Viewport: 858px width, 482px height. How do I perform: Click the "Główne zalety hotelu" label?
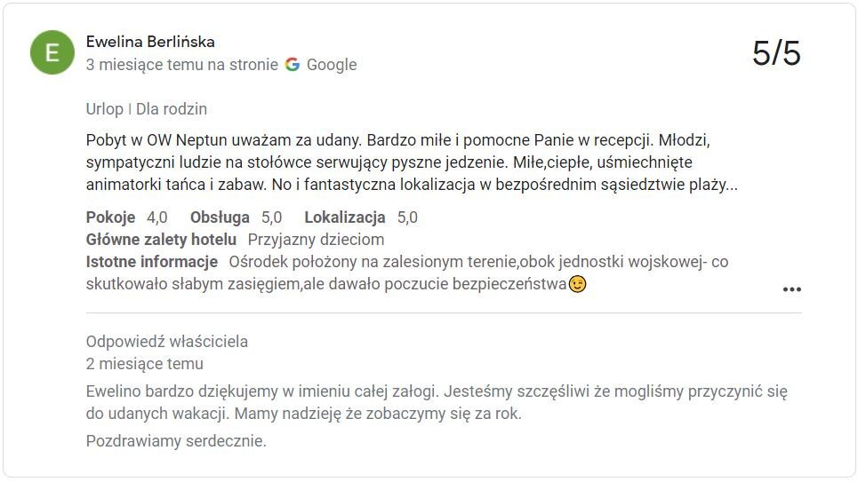[x=161, y=240]
